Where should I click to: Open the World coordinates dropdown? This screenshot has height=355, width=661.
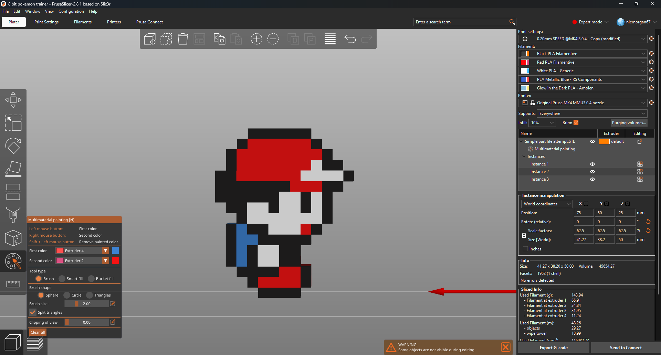coord(547,204)
